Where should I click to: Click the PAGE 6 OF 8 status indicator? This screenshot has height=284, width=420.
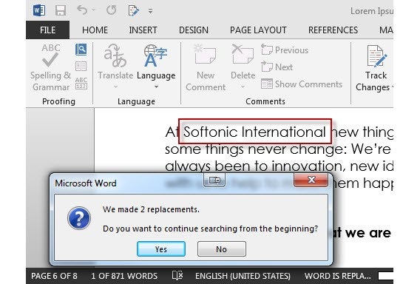pyautogui.click(x=54, y=276)
